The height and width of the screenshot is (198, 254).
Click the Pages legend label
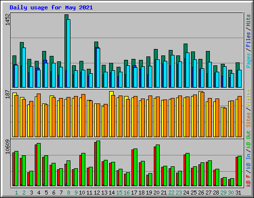tap(249, 60)
